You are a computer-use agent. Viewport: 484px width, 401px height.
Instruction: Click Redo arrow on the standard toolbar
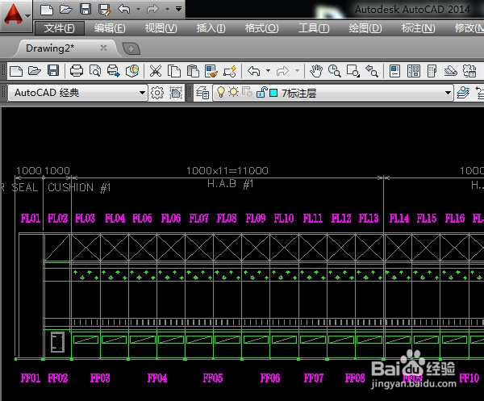coord(282,71)
